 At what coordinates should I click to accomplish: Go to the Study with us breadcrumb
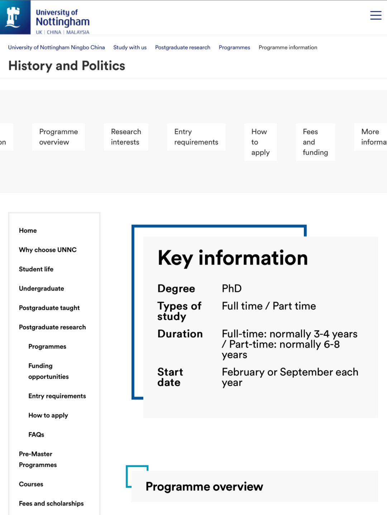130,47
